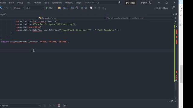
Task: Open the Debug configuration dropdown
Action: point(19,8)
